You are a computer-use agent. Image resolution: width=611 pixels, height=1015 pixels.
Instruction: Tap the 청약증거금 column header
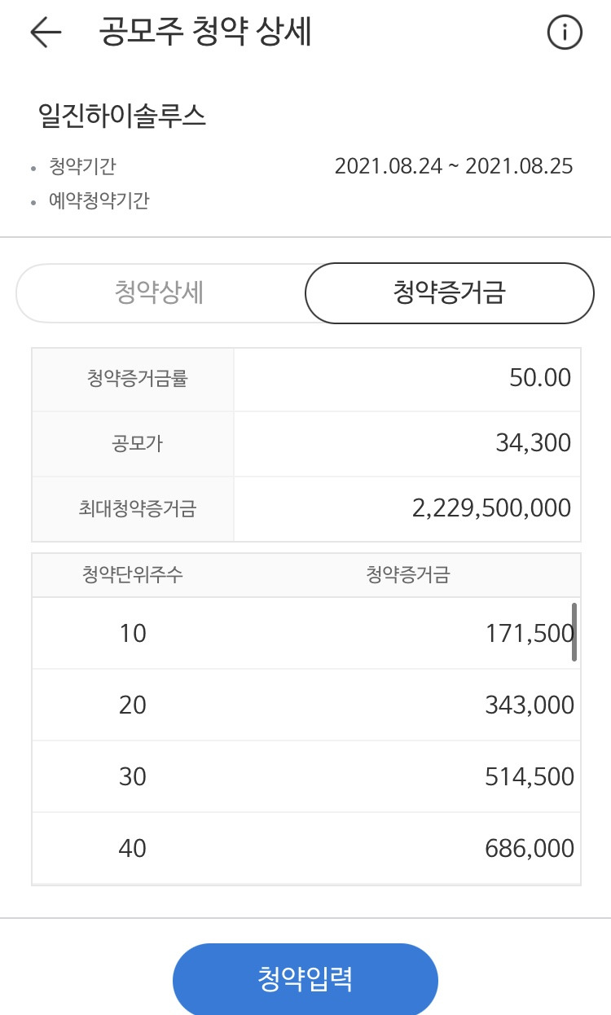tap(408, 575)
